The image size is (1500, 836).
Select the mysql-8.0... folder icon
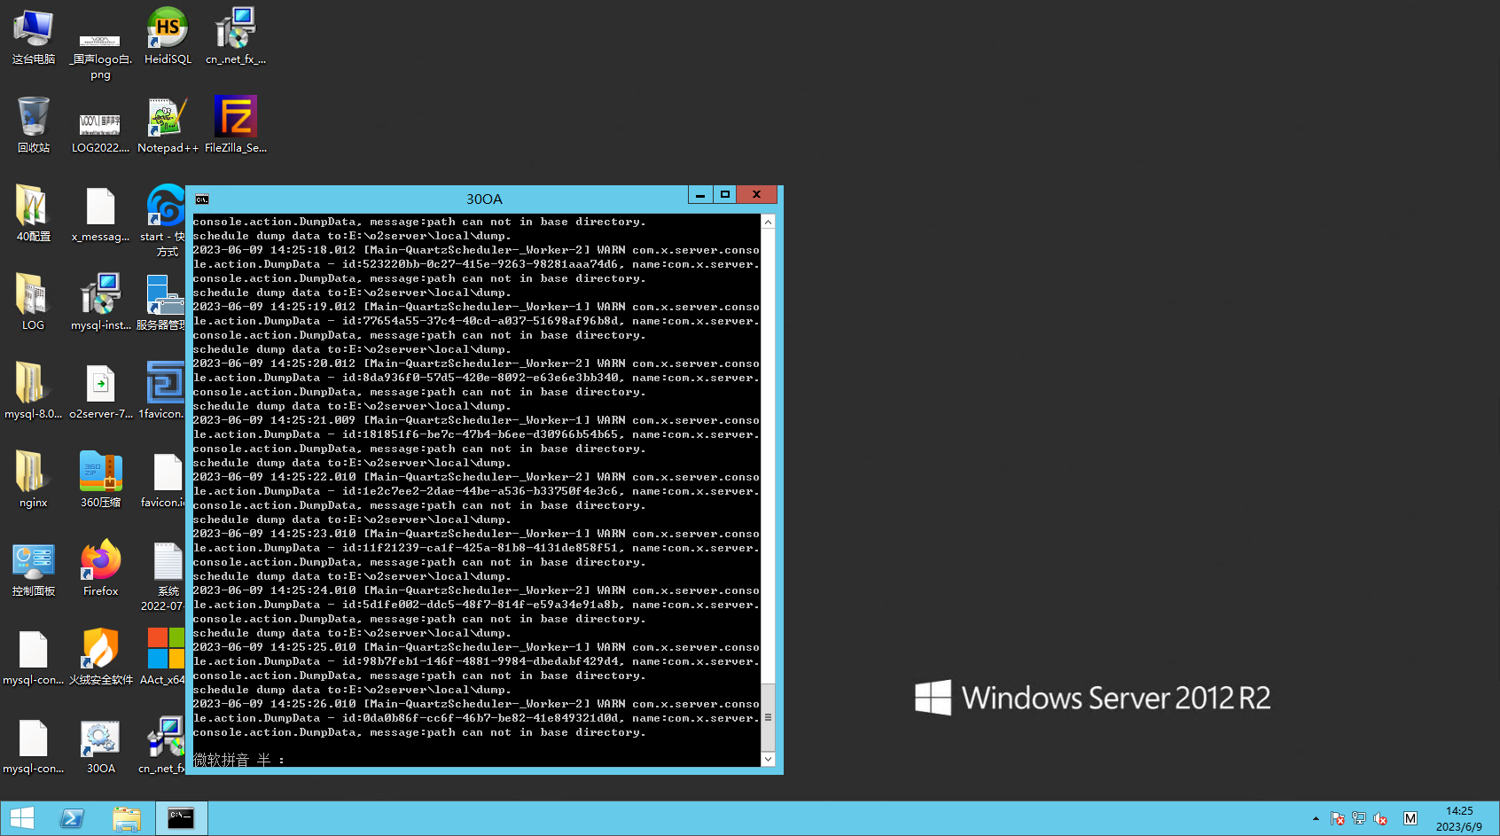[x=34, y=391]
